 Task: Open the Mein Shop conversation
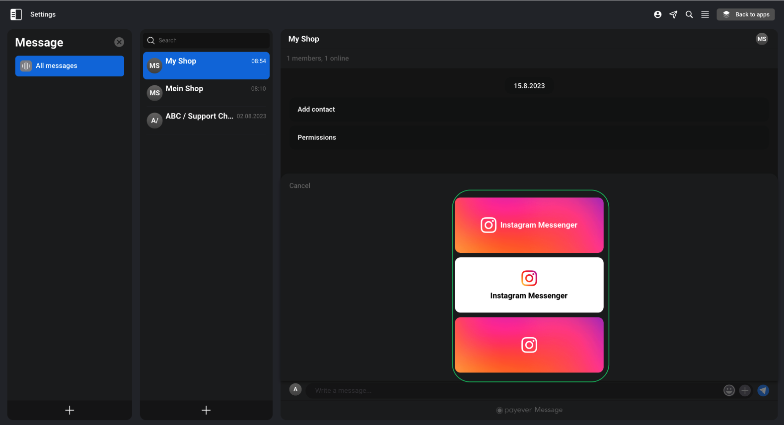click(x=207, y=93)
